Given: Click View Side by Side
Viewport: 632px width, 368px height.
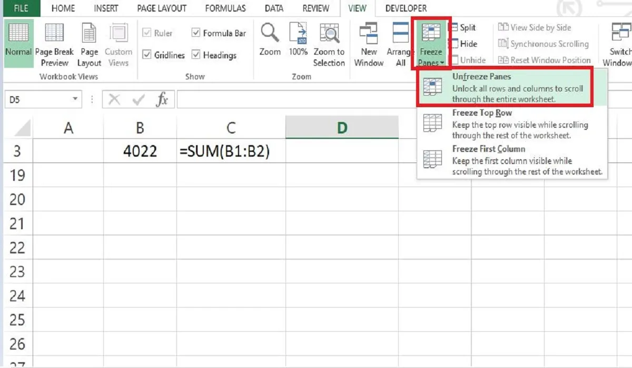Looking at the screenshot, I should pos(535,27).
